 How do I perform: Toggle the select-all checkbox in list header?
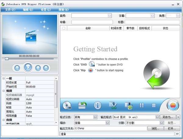click(64, 28)
